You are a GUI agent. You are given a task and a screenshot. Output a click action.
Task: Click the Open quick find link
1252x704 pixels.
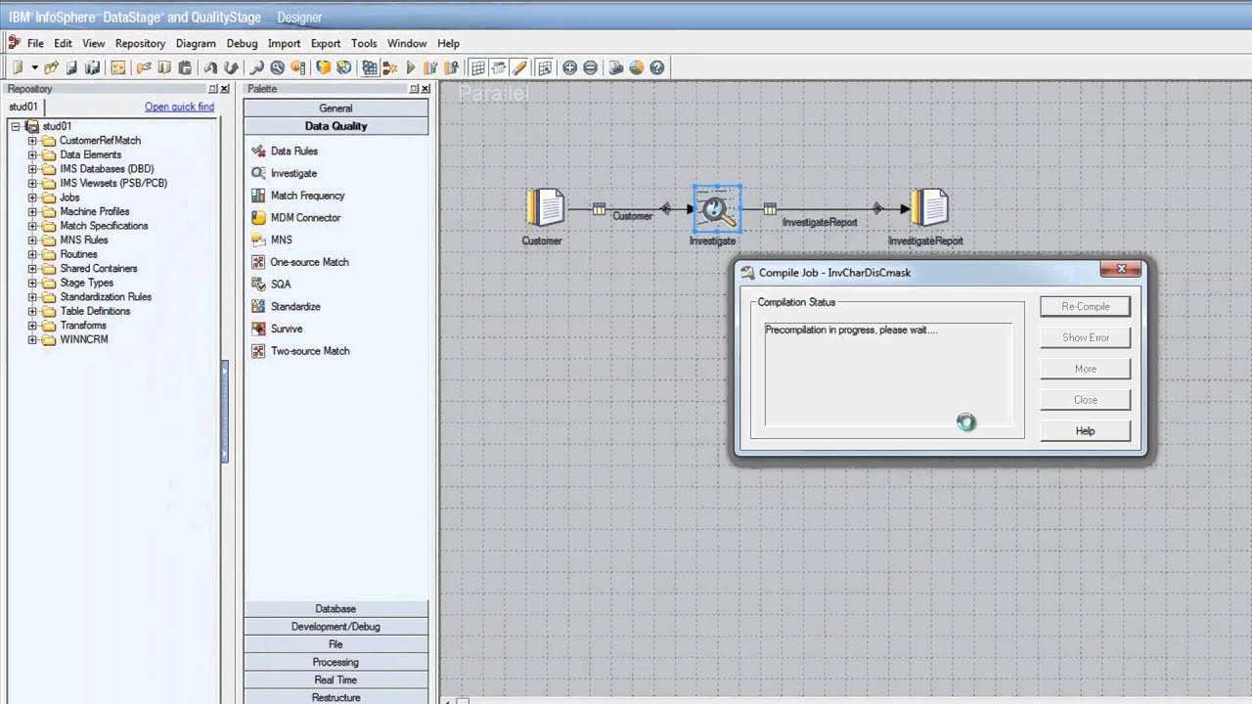[179, 107]
